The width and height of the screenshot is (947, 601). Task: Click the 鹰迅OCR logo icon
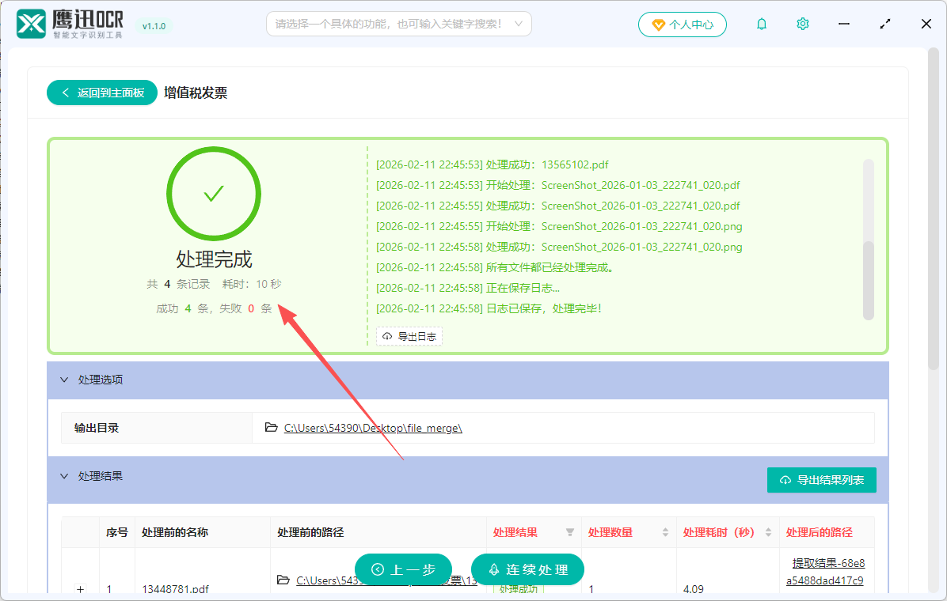click(29, 23)
